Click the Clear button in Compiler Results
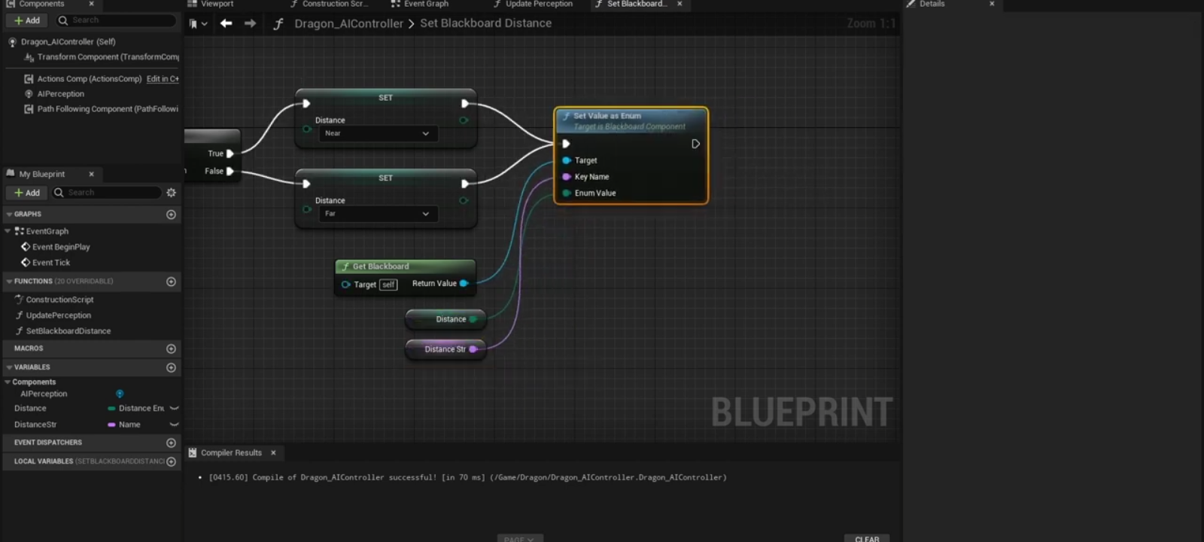Screen dimensions: 1204x542 [866, 538]
